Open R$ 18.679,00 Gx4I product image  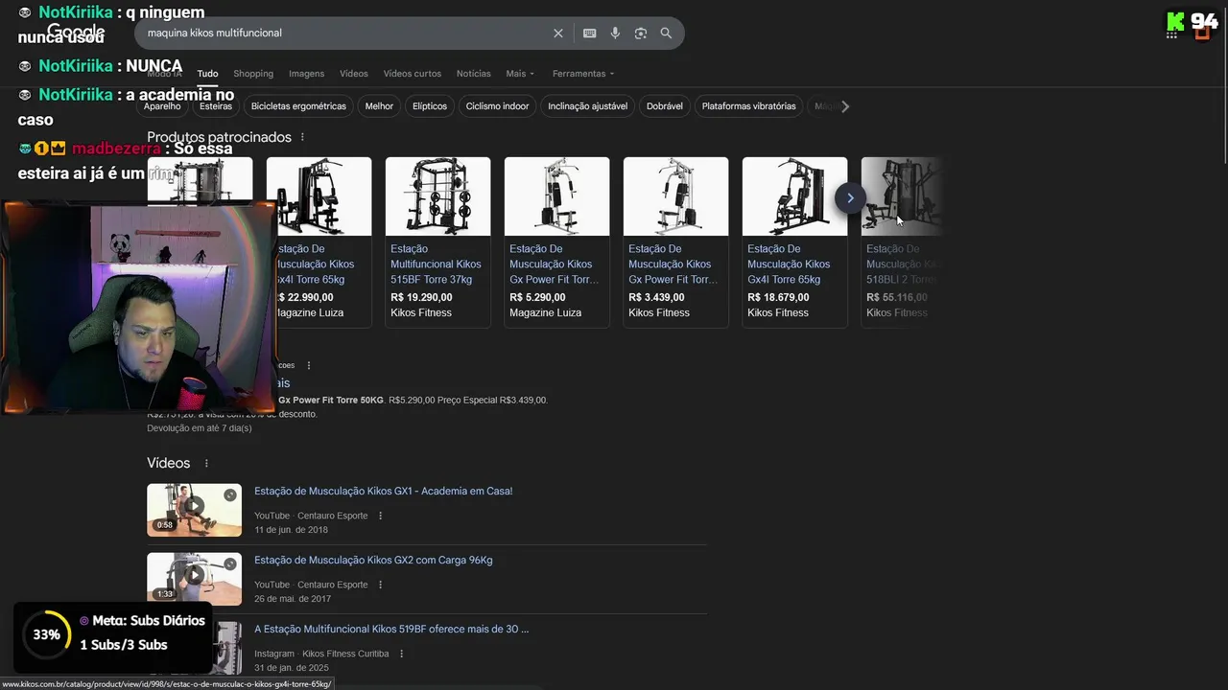pos(794,196)
